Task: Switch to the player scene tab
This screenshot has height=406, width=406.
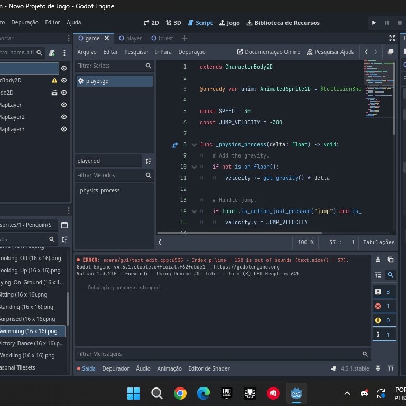Action: point(130,38)
